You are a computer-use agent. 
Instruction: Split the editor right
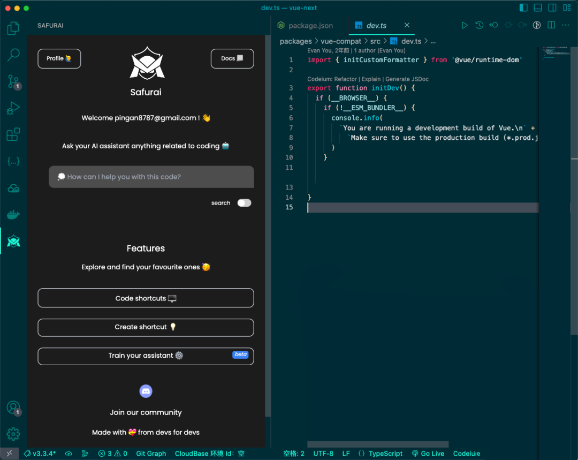pos(551,25)
